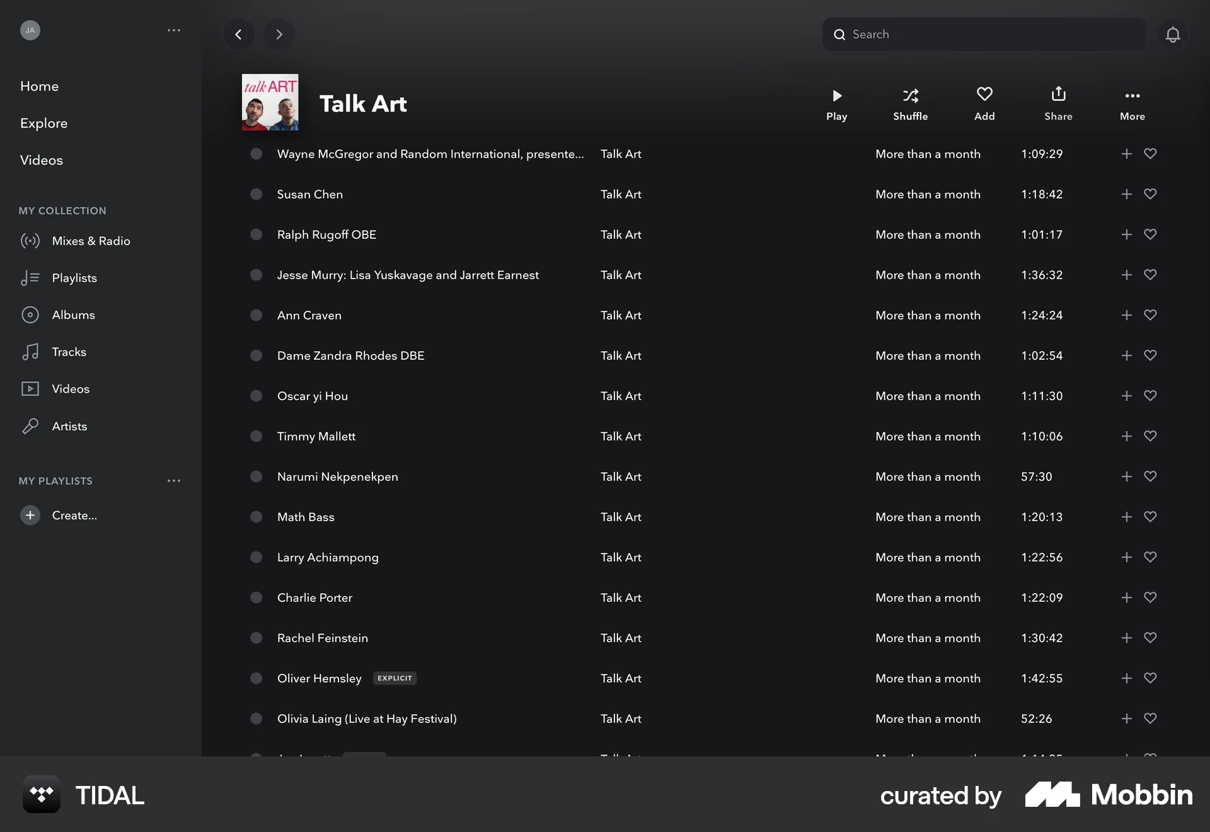Open the More options menu for Talk Art
The height and width of the screenshot is (832, 1210).
1132,102
